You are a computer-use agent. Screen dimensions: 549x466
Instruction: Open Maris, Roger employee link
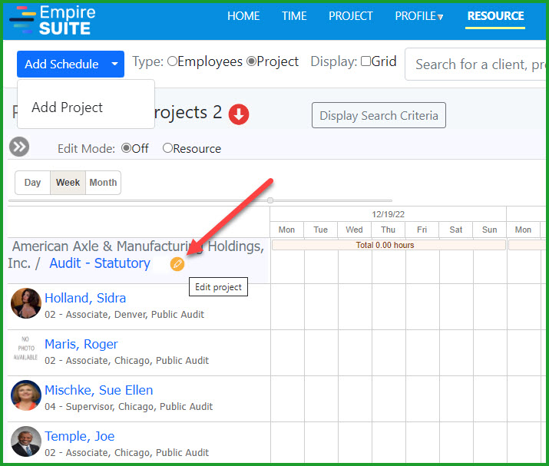81,344
